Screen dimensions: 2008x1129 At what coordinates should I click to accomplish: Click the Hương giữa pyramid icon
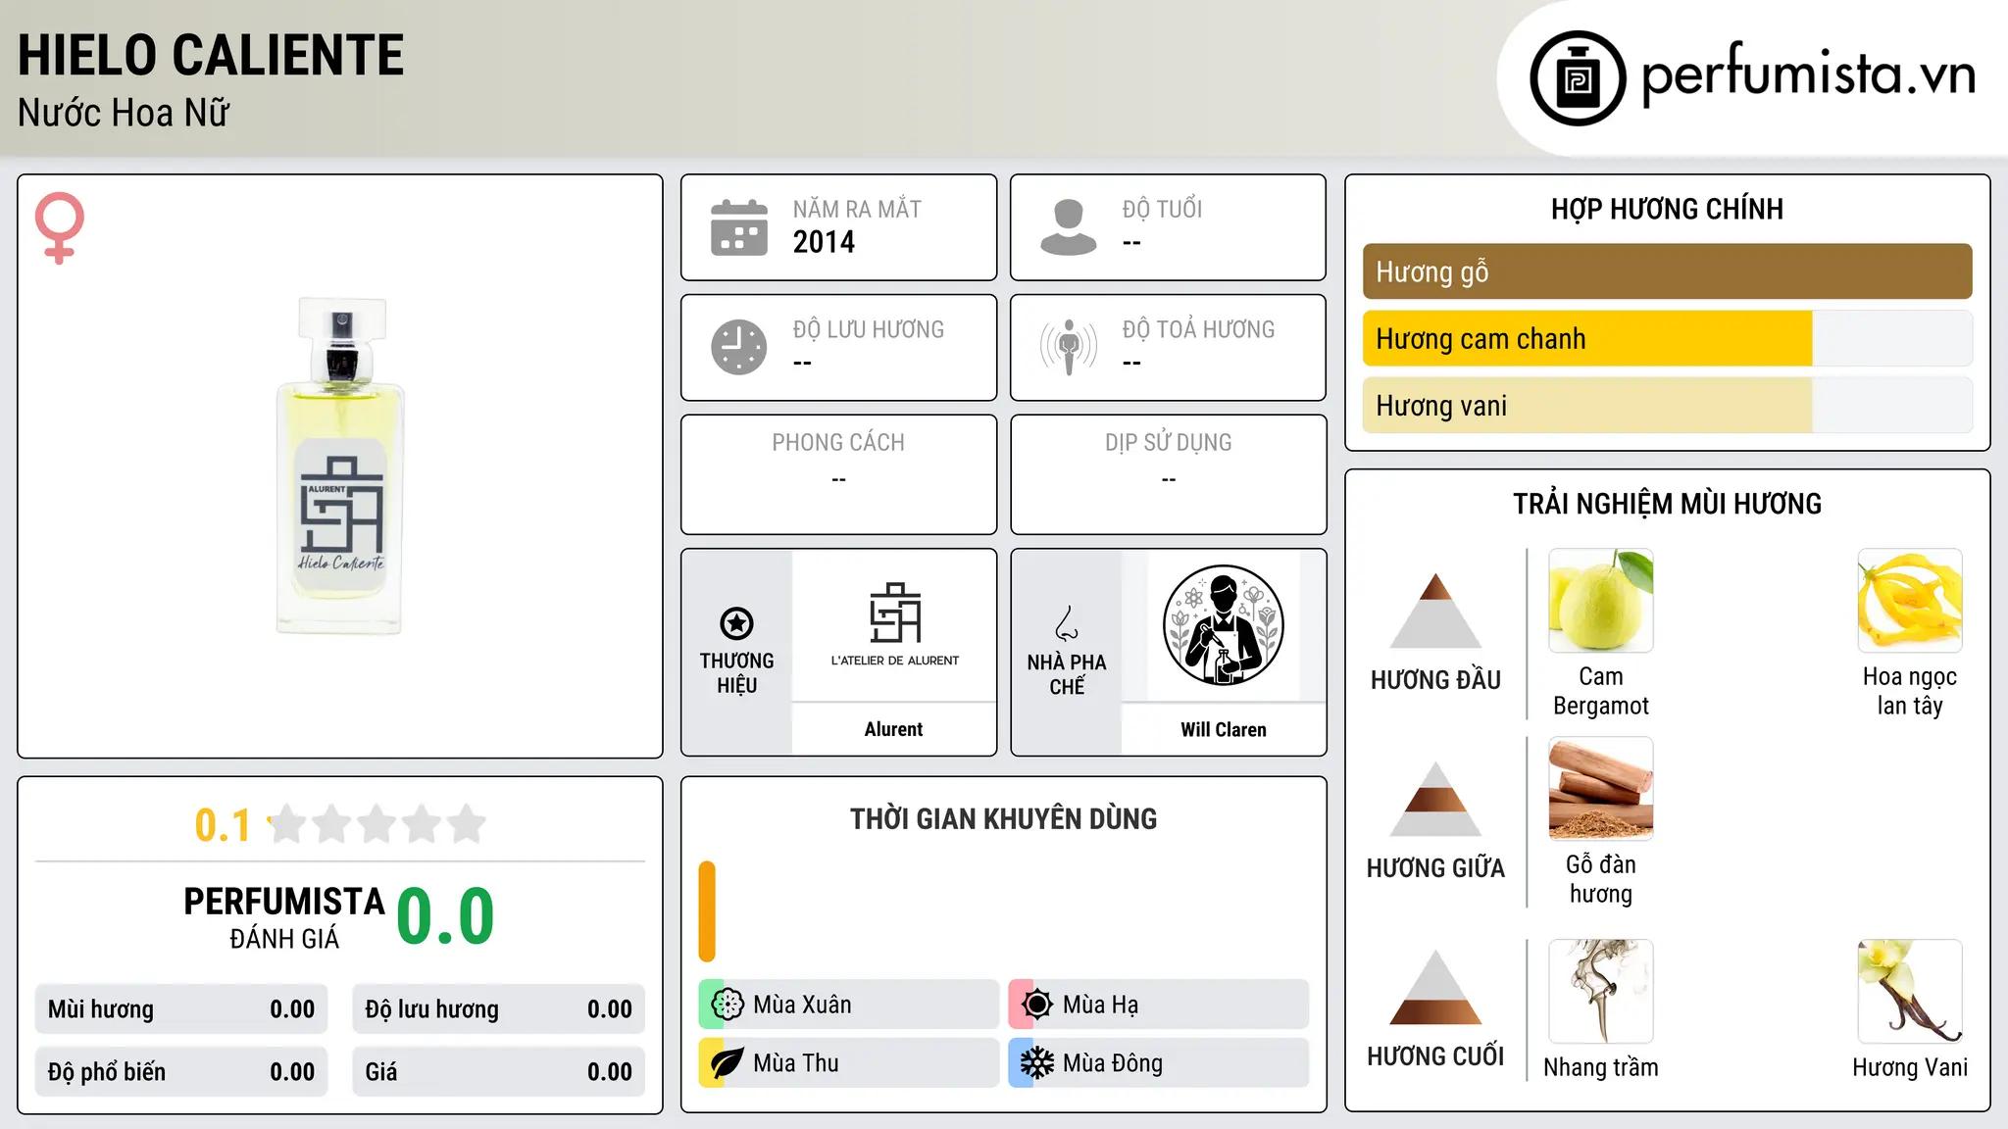pos(1435,799)
